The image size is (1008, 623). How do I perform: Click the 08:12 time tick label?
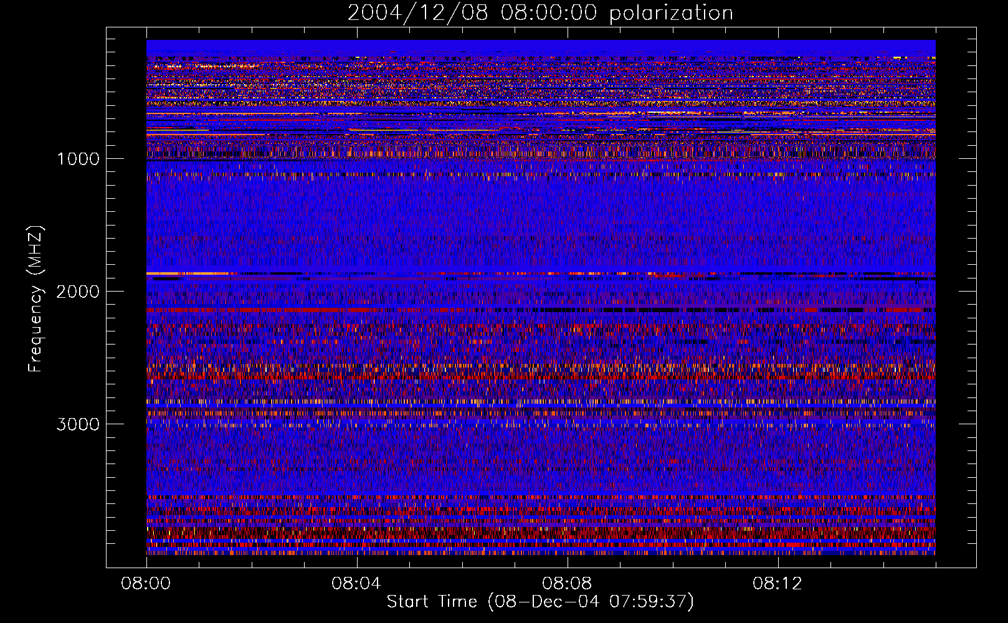pos(777,584)
